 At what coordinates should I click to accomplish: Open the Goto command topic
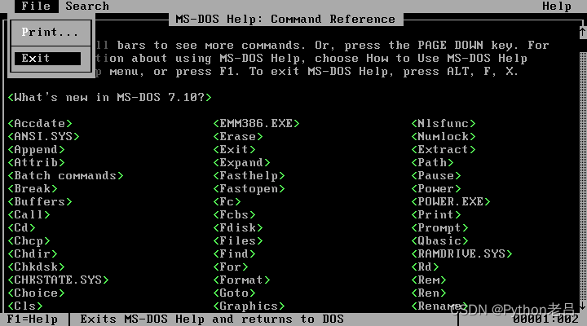pyautogui.click(x=234, y=293)
